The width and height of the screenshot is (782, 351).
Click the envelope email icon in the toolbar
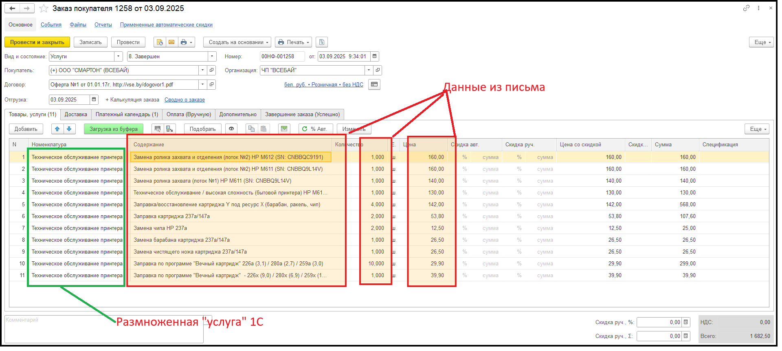[x=171, y=42]
